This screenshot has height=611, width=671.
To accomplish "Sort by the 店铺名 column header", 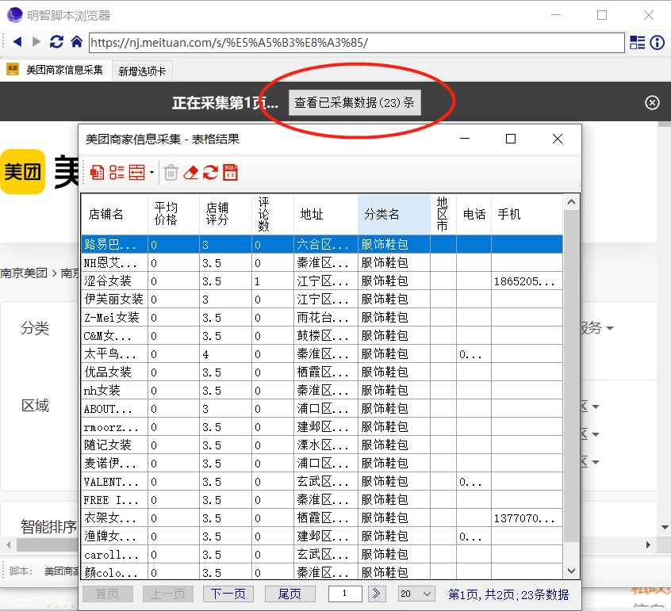I will tap(114, 214).
